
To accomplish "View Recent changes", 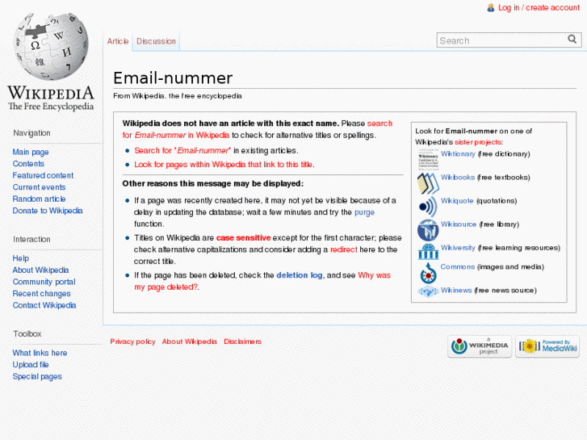I will (x=41, y=294).
